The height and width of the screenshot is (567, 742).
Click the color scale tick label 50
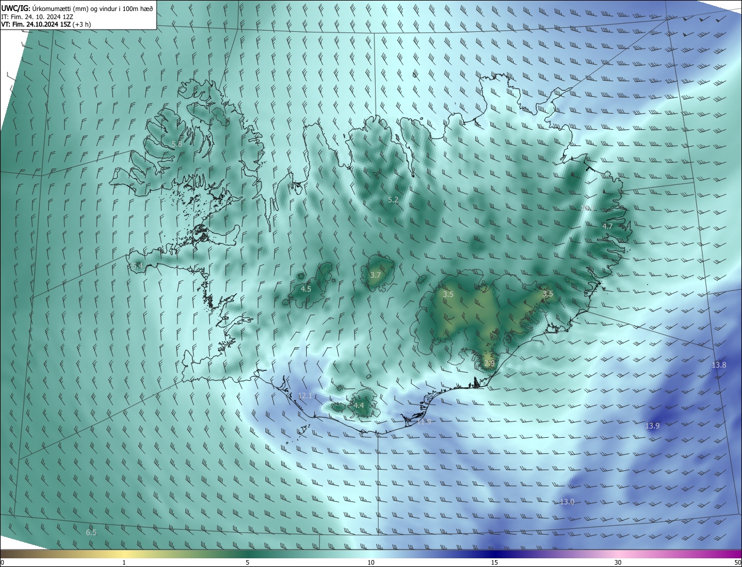(737, 562)
